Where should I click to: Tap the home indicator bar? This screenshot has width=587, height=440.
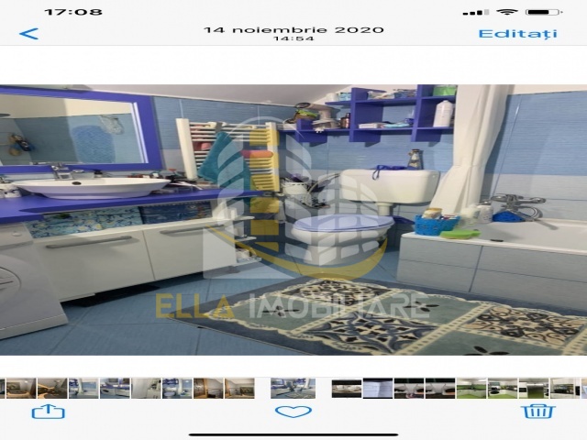(293, 434)
